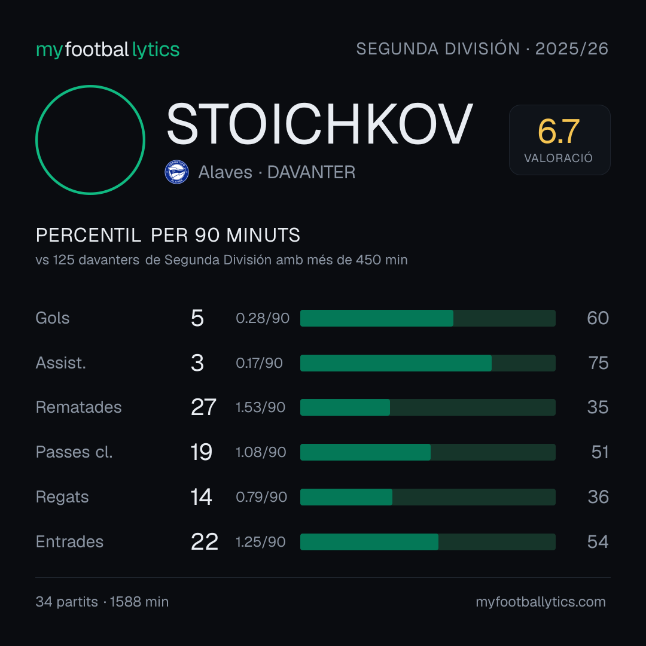Click the STOICHKOV player name heading
The width and height of the screenshot is (646, 646).
pos(319,124)
